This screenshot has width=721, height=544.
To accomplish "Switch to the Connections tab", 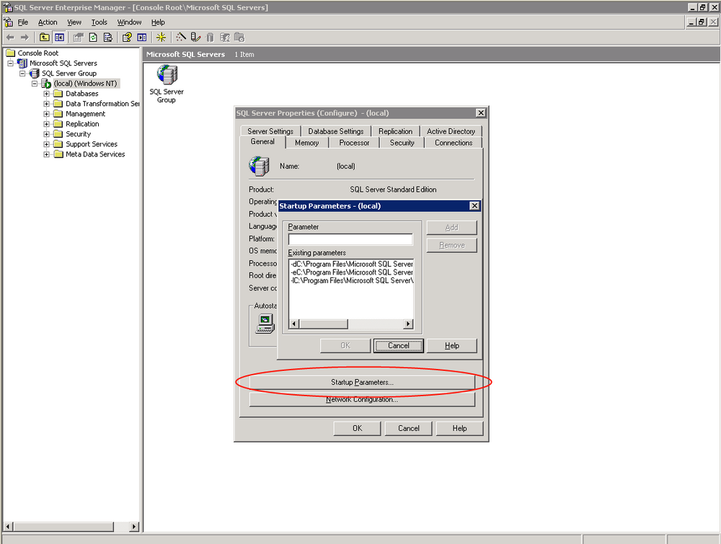I will [454, 143].
